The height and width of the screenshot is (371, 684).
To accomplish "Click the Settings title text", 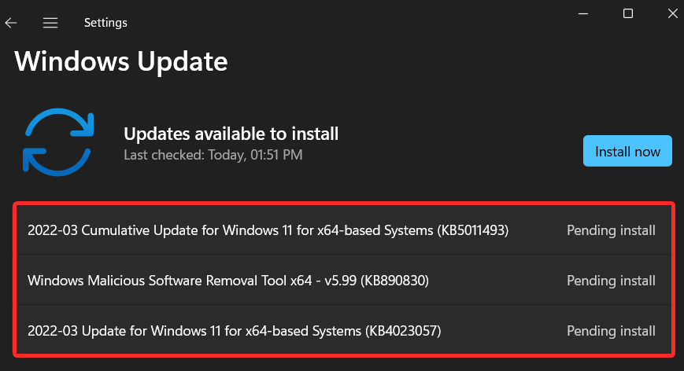I will (105, 23).
